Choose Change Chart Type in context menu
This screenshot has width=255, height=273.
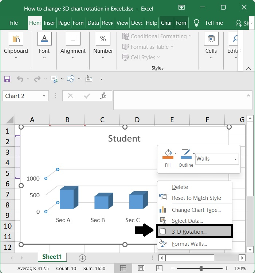[195, 210]
